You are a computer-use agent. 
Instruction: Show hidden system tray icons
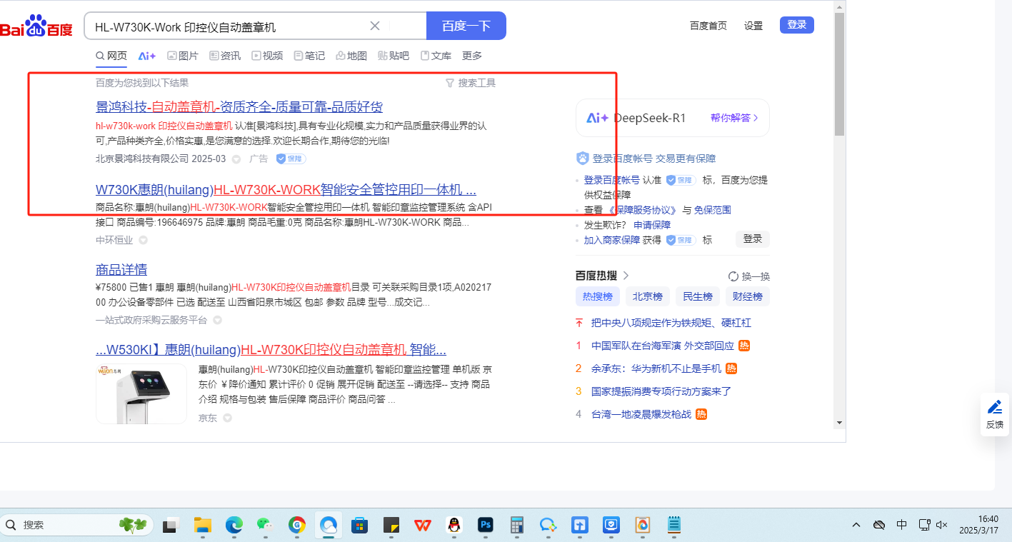point(856,525)
